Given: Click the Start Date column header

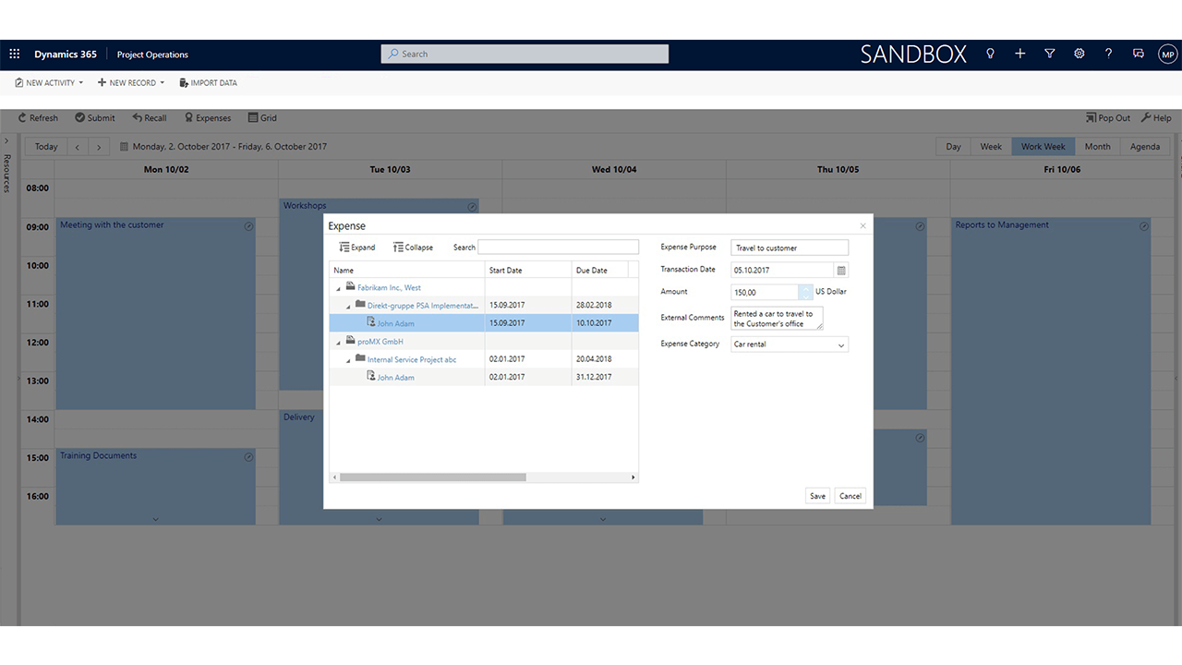Looking at the screenshot, I should click(x=528, y=270).
